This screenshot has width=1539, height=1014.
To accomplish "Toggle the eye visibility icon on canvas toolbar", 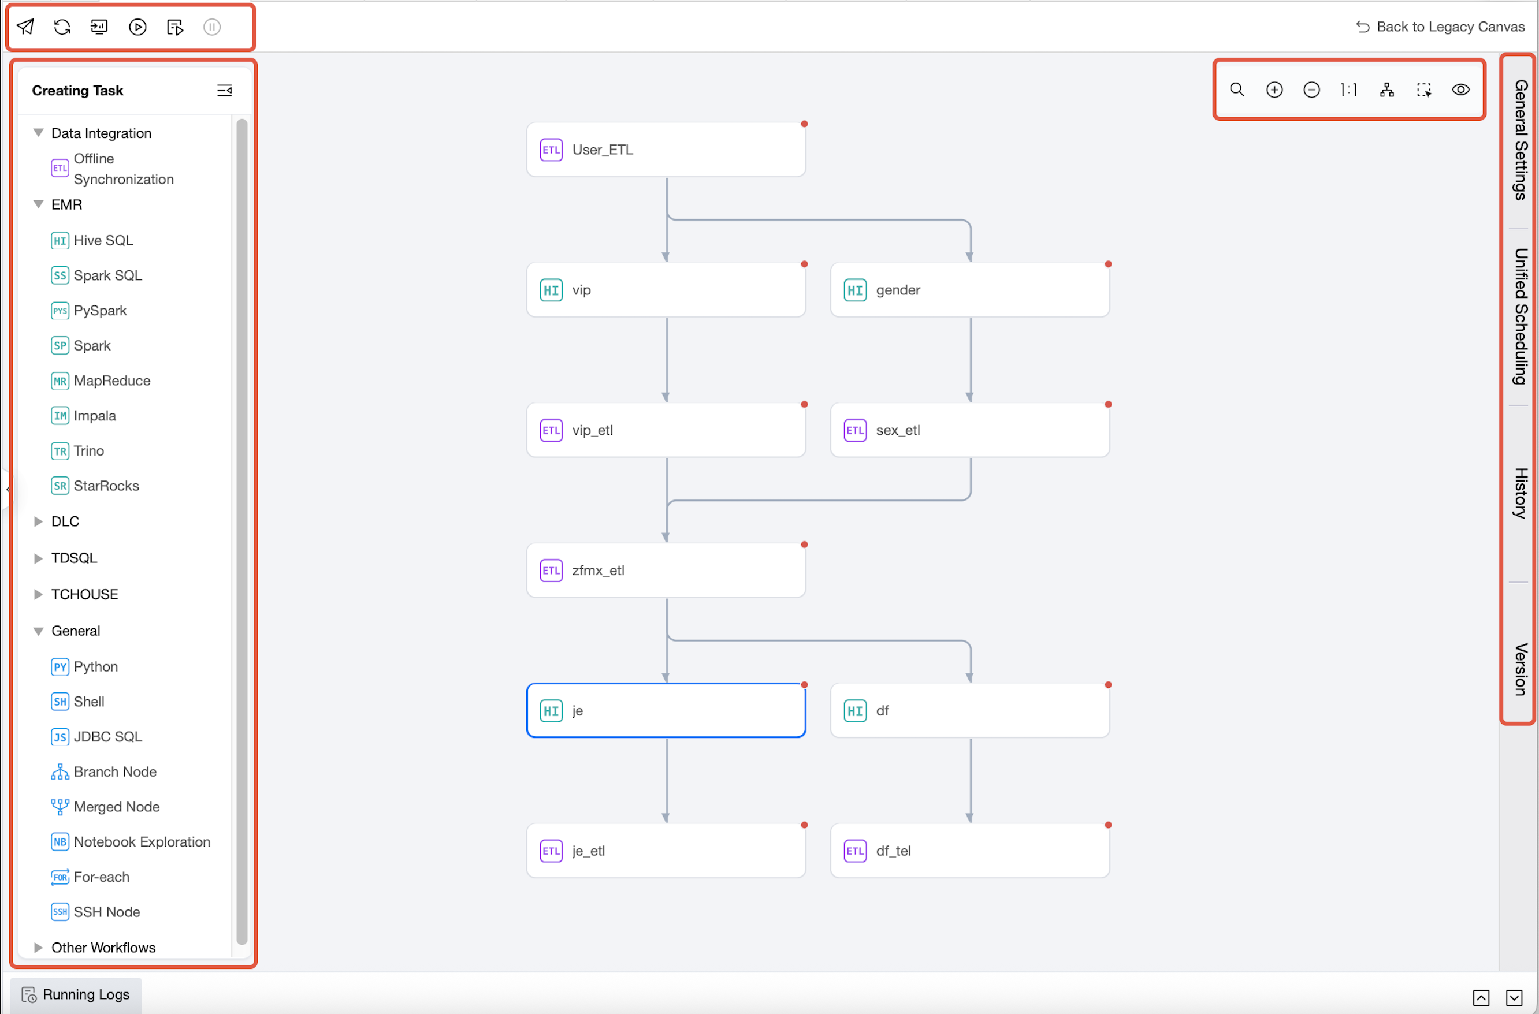I will tap(1460, 90).
